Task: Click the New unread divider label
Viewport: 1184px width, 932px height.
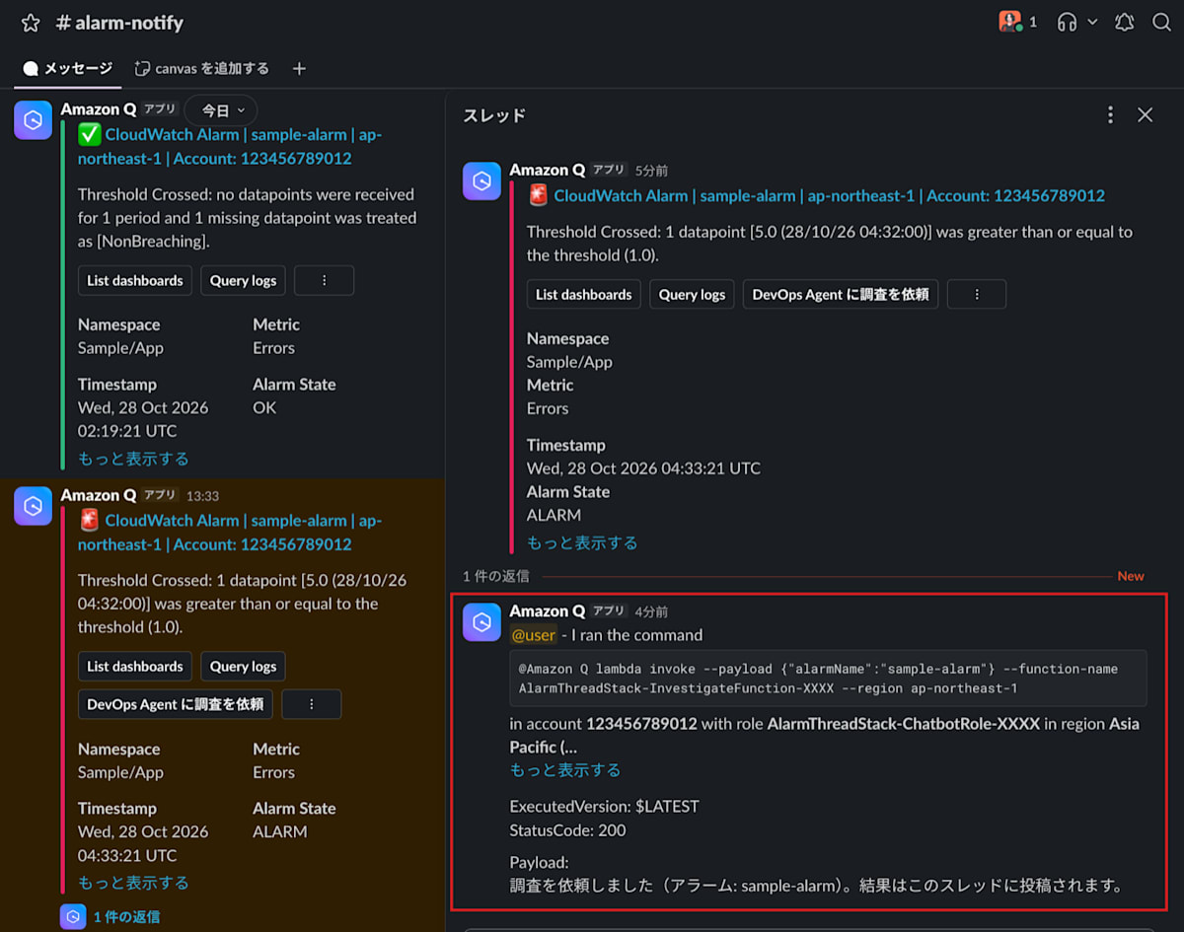Action: [1131, 576]
